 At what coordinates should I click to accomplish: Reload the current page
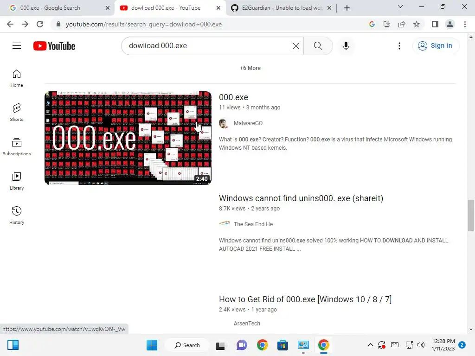pos(40,24)
